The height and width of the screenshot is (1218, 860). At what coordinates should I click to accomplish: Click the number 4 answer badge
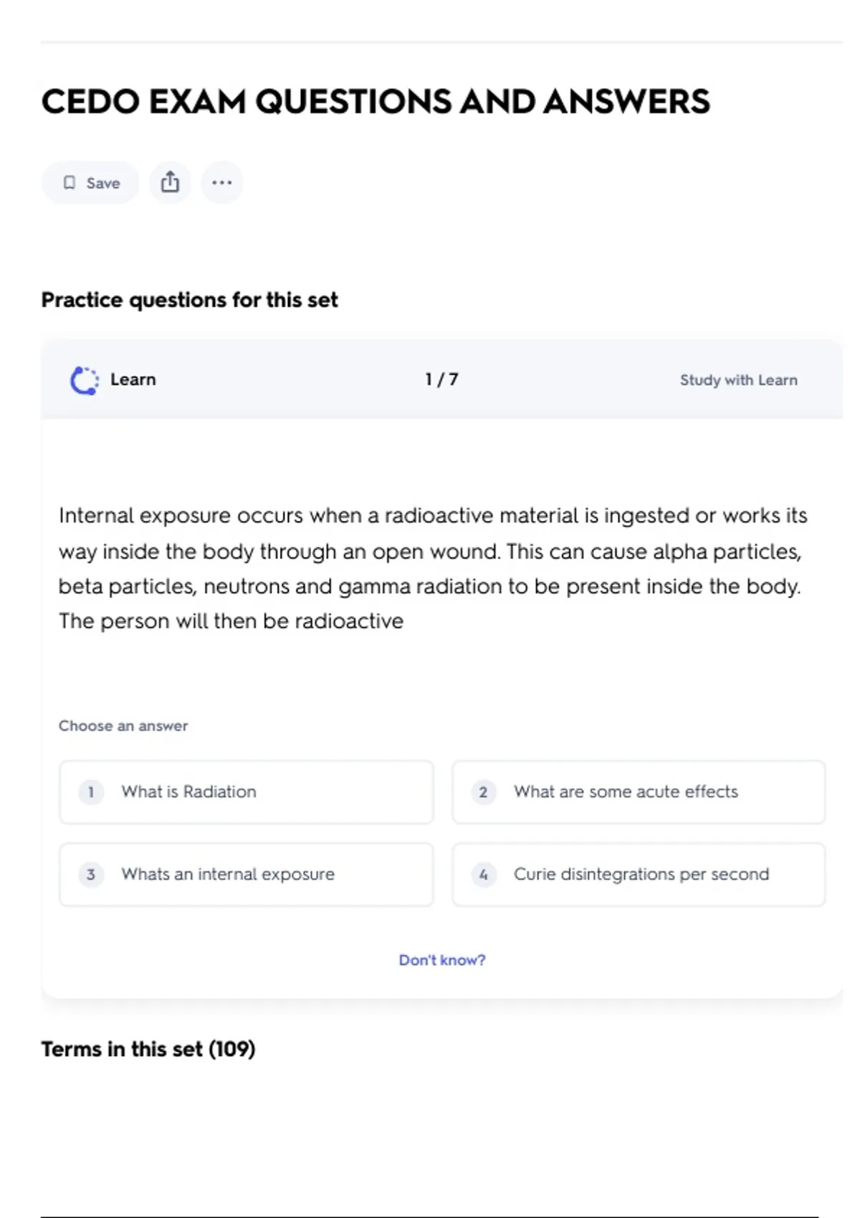[483, 874]
